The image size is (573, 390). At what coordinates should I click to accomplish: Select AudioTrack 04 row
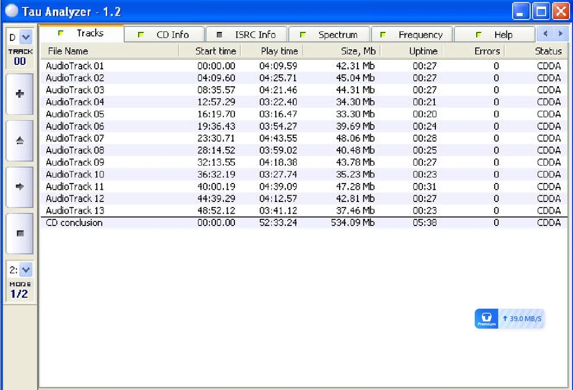[304, 102]
